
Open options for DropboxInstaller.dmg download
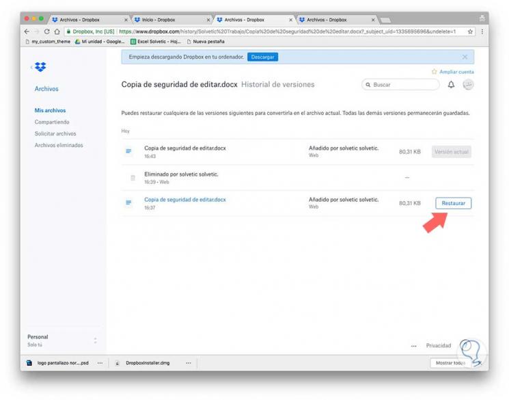(x=189, y=363)
